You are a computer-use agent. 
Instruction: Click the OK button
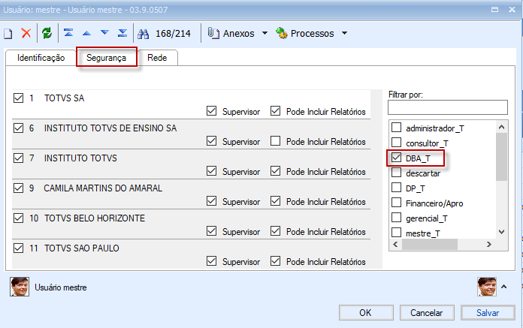coord(366,313)
